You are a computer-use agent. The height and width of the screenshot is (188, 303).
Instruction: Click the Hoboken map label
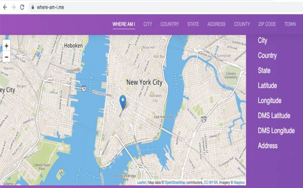(x=73, y=46)
